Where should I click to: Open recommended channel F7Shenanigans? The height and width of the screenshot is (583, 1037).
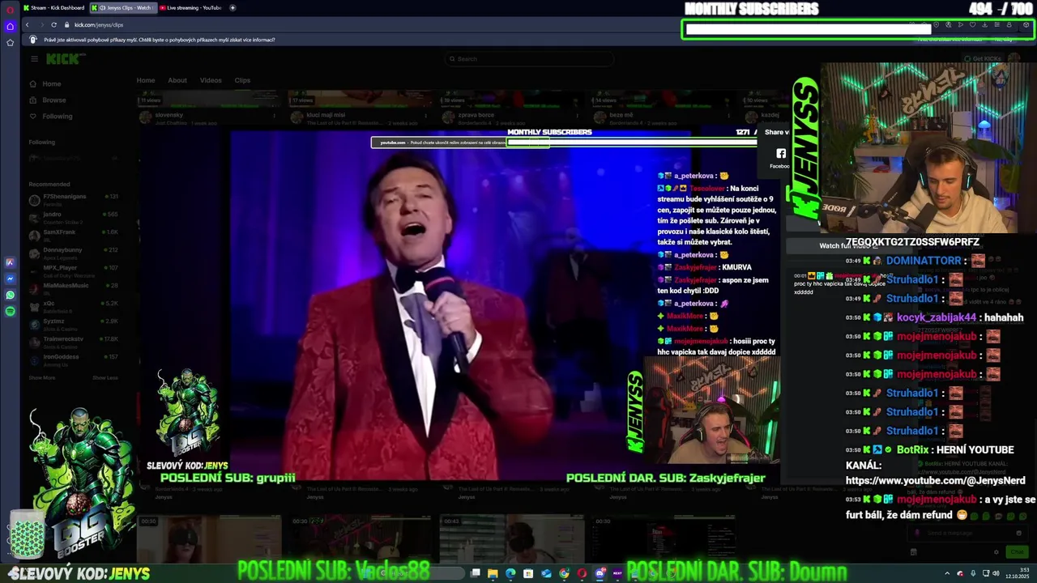(x=74, y=198)
